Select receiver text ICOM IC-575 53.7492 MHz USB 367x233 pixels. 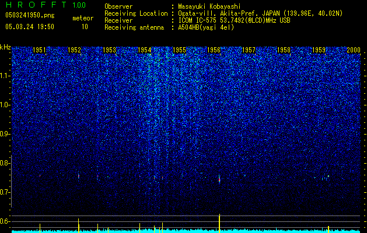pos(234,20)
